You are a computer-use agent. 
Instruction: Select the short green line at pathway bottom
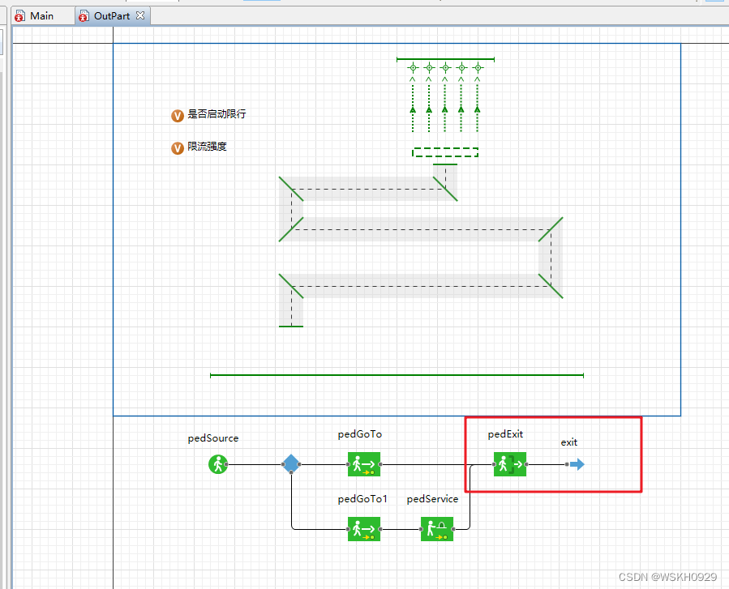click(291, 327)
